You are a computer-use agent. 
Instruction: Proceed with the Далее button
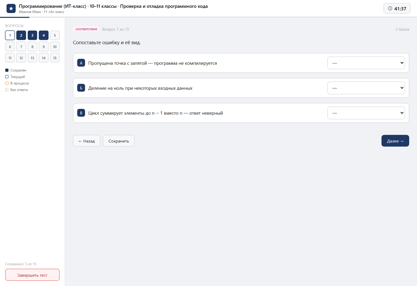[x=395, y=141]
